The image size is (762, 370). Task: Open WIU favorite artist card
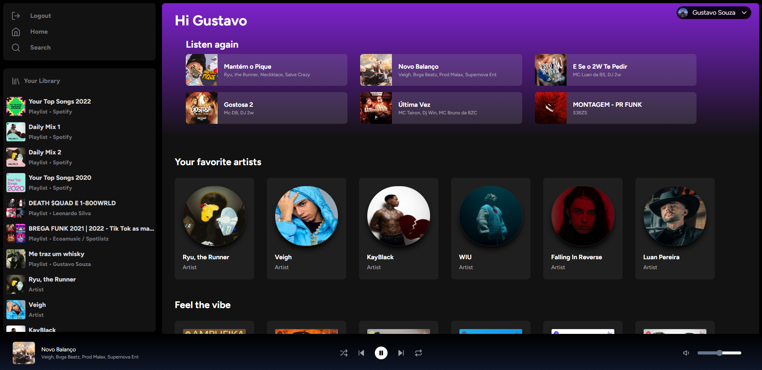tap(491, 229)
